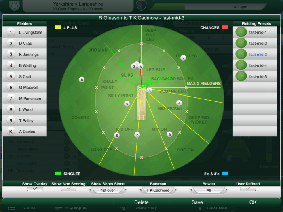Viewport: 283px width, 212px height.
Task: Select K Jennings in fielders list
Action: coord(25,55)
